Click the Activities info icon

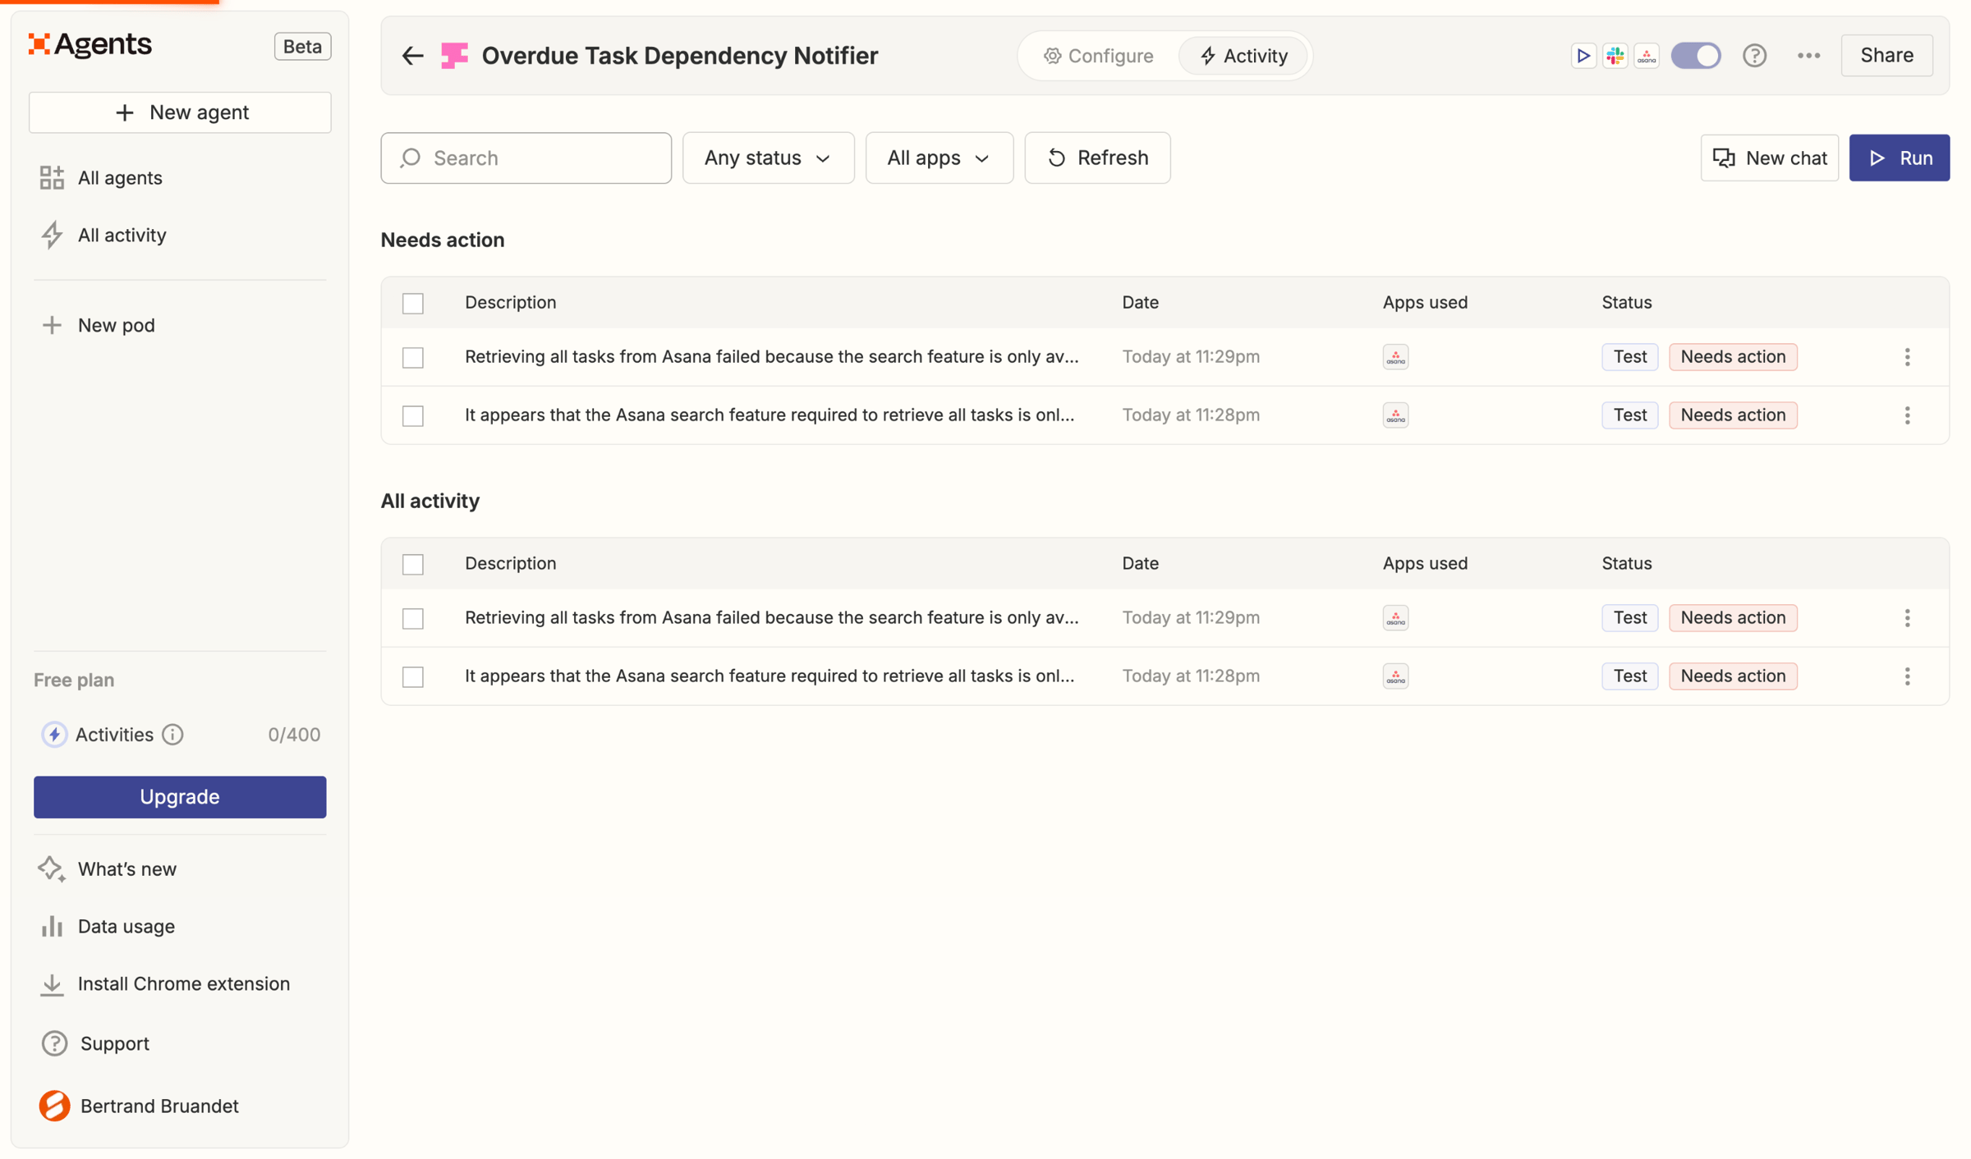click(172, 735)
